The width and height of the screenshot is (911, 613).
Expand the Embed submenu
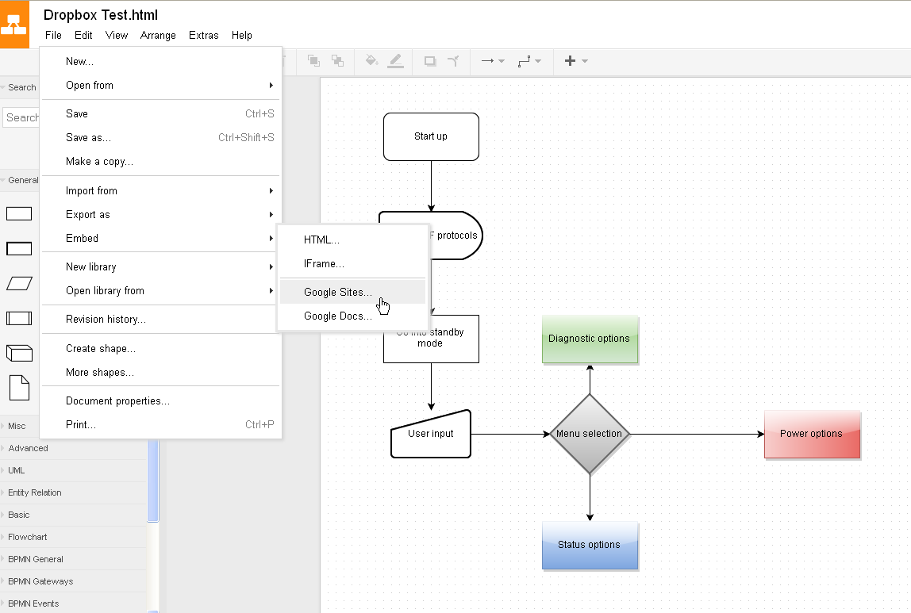click(161, 238)
